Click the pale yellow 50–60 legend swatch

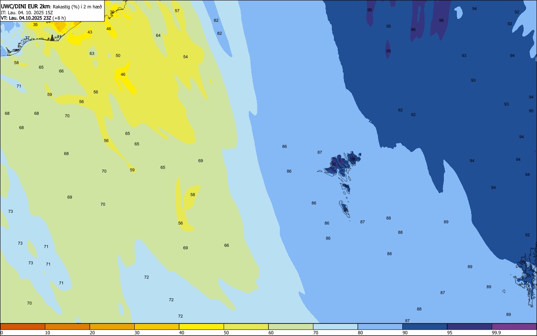pyautogui.click(x=246, y=326)
